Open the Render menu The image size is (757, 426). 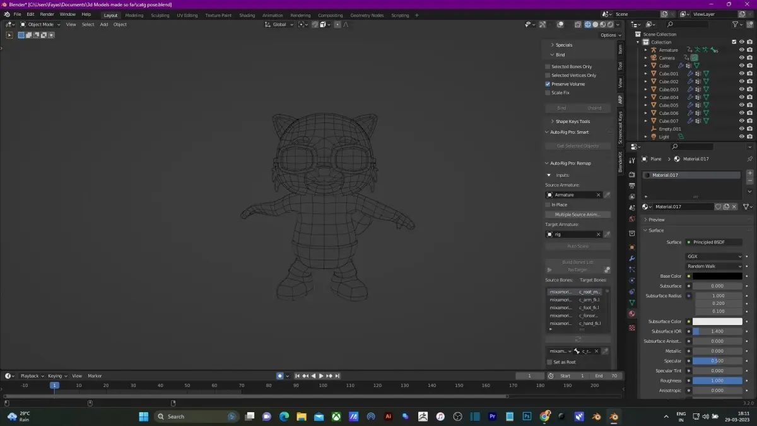click(x=47, y=14)
